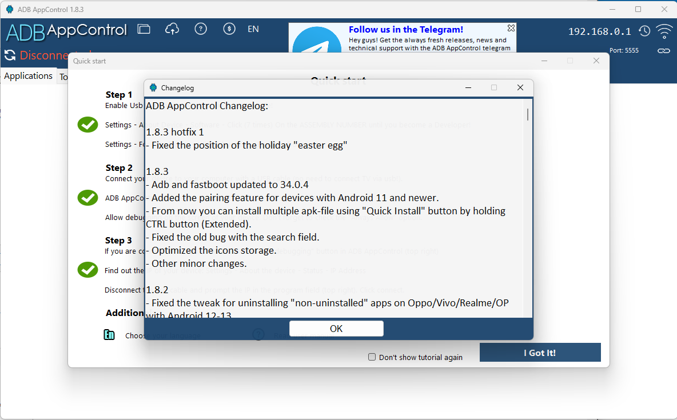This screenshot has height=420, width=677.
Task: Click 'Fixed the old bug with the search field.'
Action: [x=233, y=237]
